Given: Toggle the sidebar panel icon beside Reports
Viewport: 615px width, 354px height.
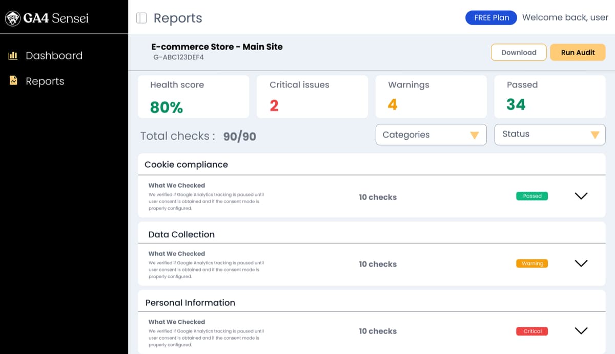Looking at the screenshot, I should 141,18.
